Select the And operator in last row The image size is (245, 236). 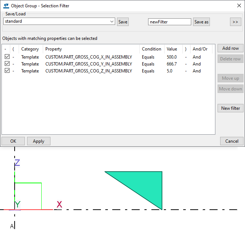pyautogui.click(x=197, y=71)
